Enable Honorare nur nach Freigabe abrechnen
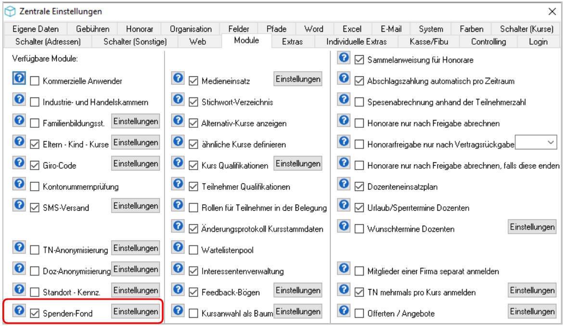Viewport: 563px width, 326px height. (359, 123)
